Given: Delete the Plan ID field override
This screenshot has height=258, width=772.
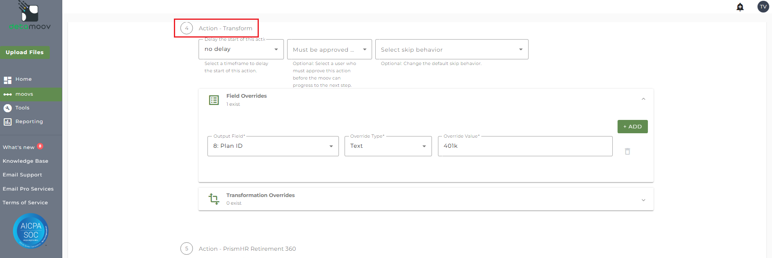Looking at the screenshot, I should tap(627, 151).
